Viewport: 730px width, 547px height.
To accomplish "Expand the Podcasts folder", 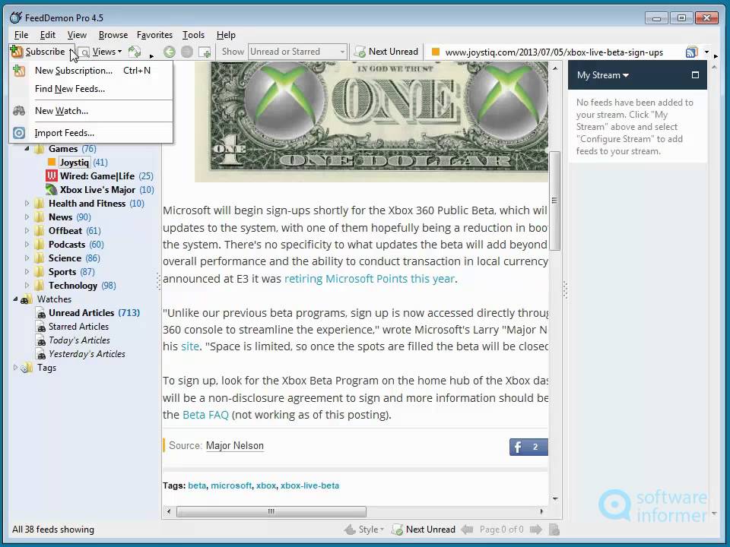I will click(x=27, y=244).
